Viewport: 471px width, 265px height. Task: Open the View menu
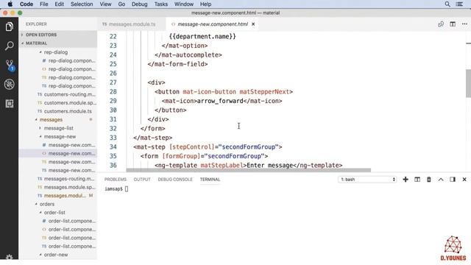(x=105, y=4)
